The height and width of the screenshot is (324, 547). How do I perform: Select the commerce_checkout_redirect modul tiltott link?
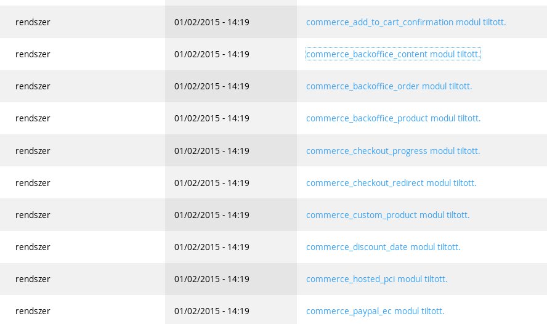[x=391, y=183]
